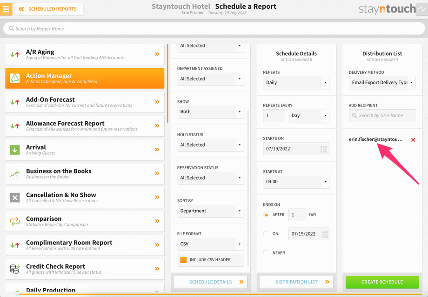Open the Delivery Method dropdown

(382, 83)
